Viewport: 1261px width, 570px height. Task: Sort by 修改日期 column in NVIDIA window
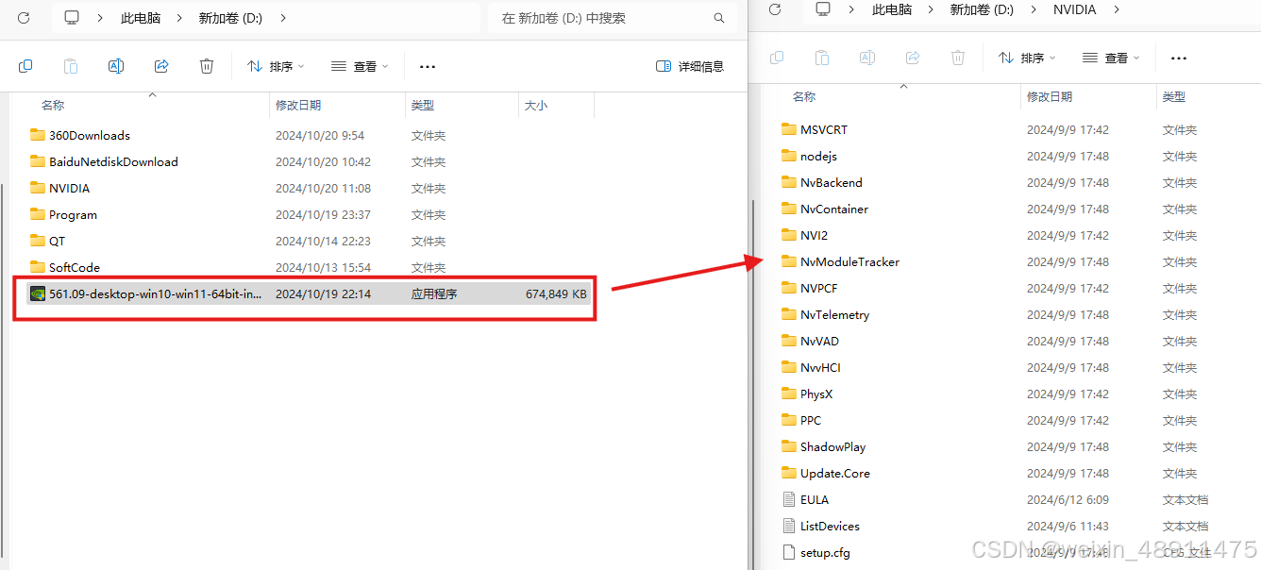1050,97
